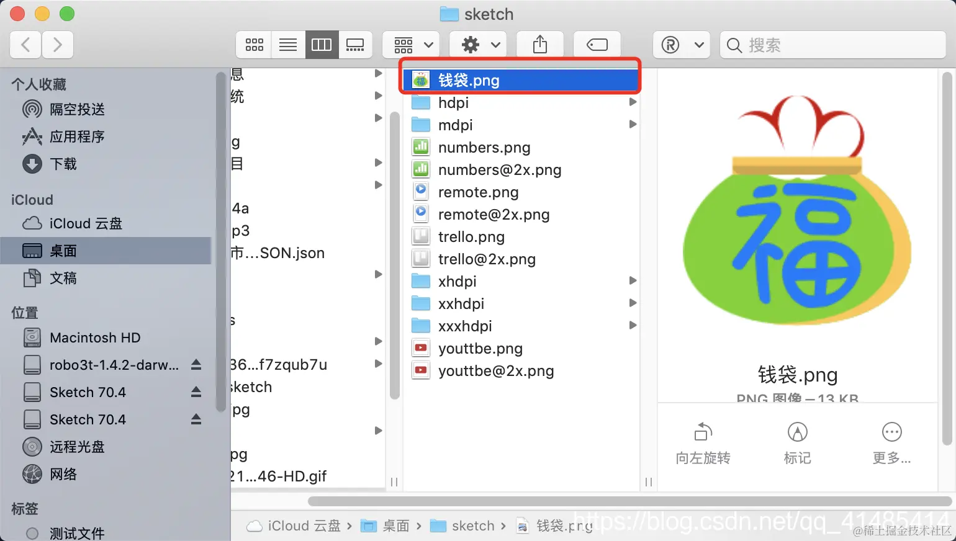Viewport: 956px width, 541px height.
Task: Click sketch folder in the path bar
Action: click(x=462, y=526)
